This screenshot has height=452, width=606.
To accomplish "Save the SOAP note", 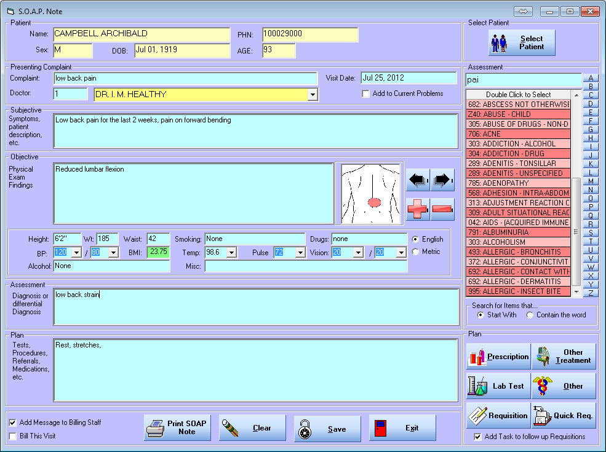I will coord(327,427).
